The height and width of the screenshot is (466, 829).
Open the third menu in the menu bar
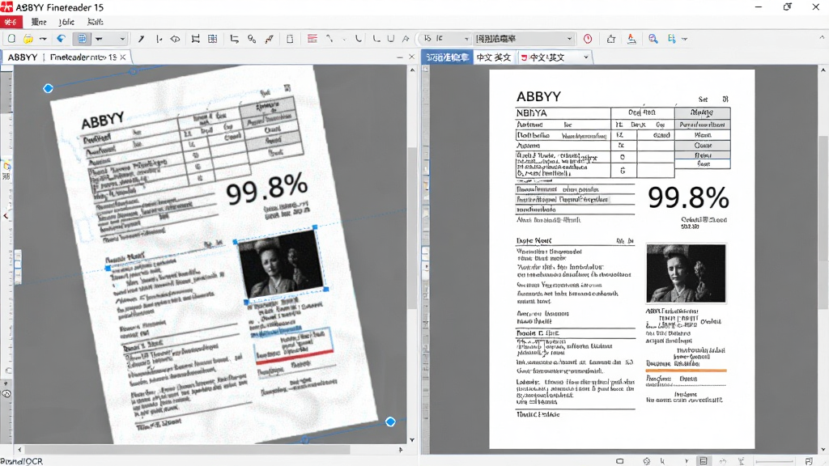pyautogui.click(x=66, y=22)
